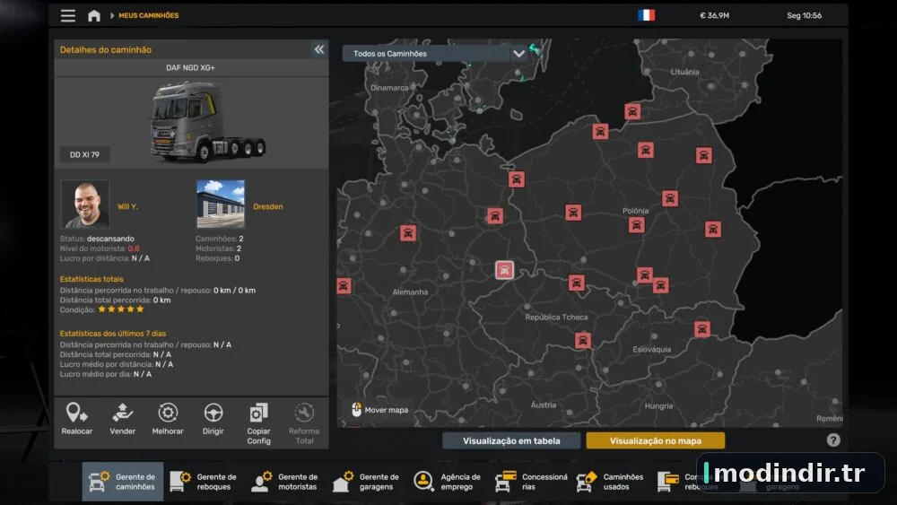Select the highlighted truck marker at Dresden

tap(504, 270)
